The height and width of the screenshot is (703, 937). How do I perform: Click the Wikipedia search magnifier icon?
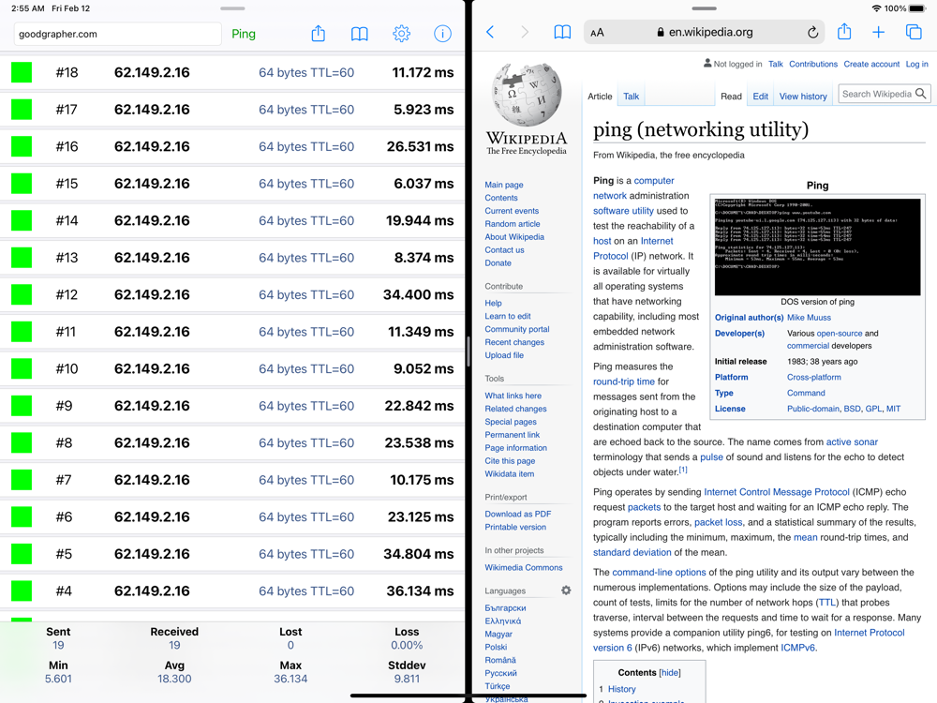pyautogui.click(x=921, y=94)
